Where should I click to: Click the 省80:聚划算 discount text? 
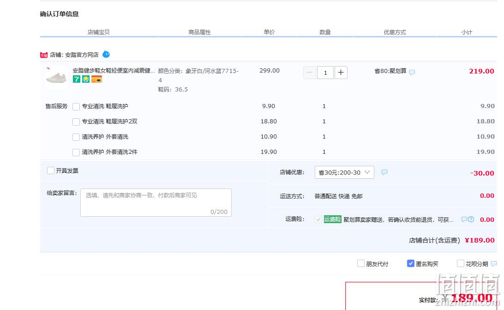390,71
